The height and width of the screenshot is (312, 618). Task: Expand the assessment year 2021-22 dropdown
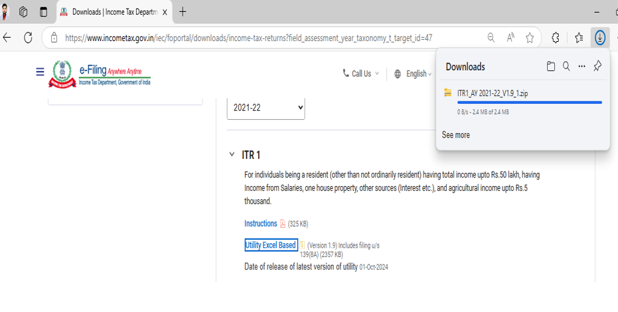[x=266, y=107]
